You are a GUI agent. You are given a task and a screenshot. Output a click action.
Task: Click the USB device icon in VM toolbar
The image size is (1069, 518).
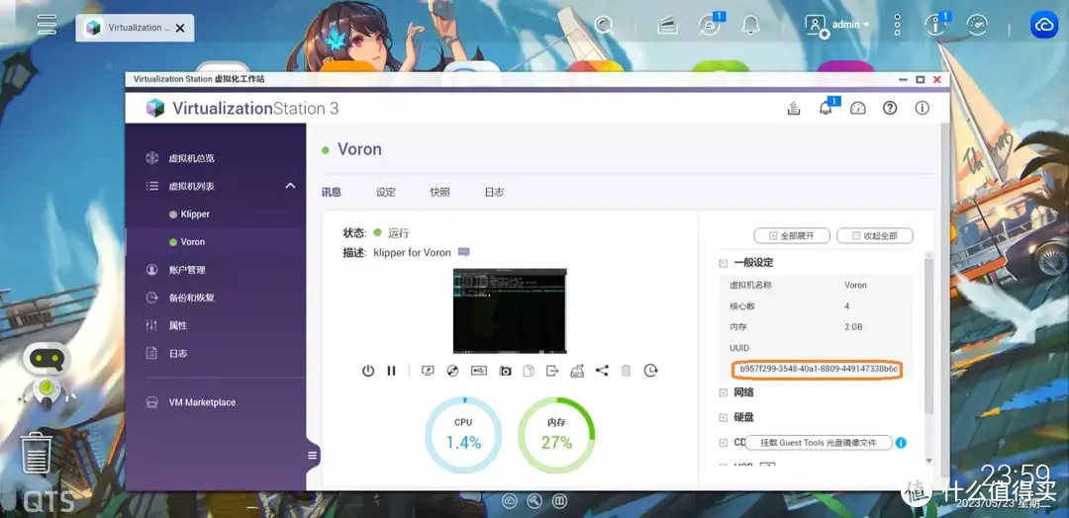point(479,371)
